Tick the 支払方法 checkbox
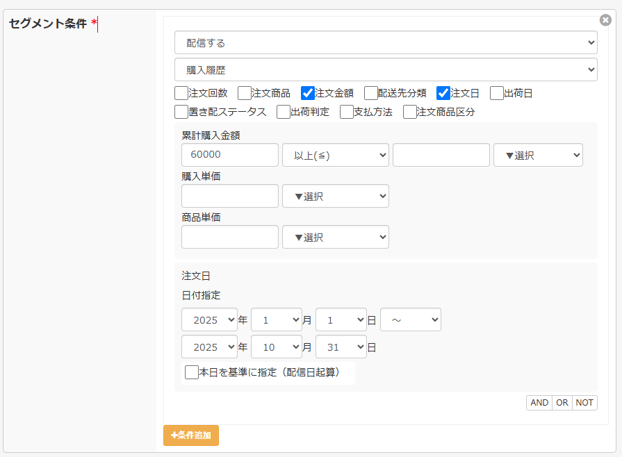 (347, 112)
